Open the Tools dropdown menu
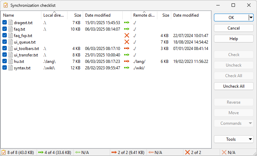Viewport: 257px width, 156px height. (x=234, y=139)
